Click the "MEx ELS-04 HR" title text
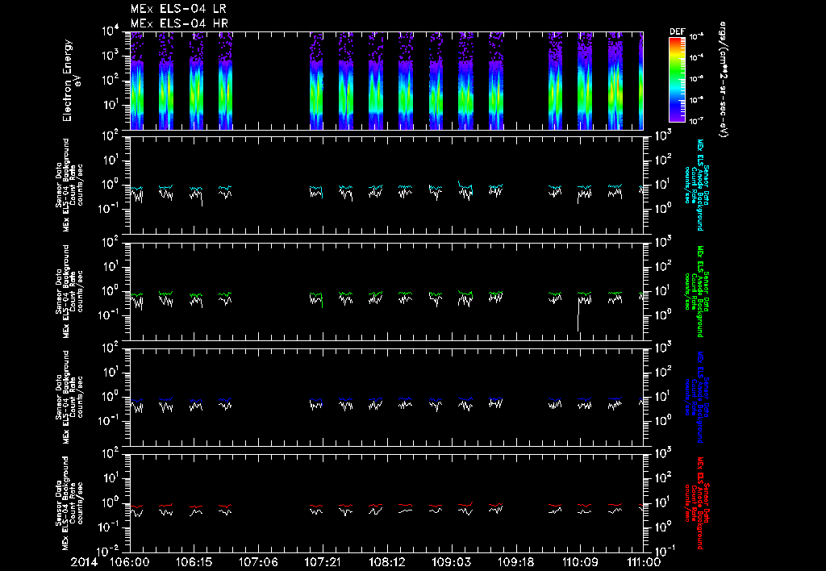Image resolution: width=826 pixels, height=571 pixels. point(179,23)
